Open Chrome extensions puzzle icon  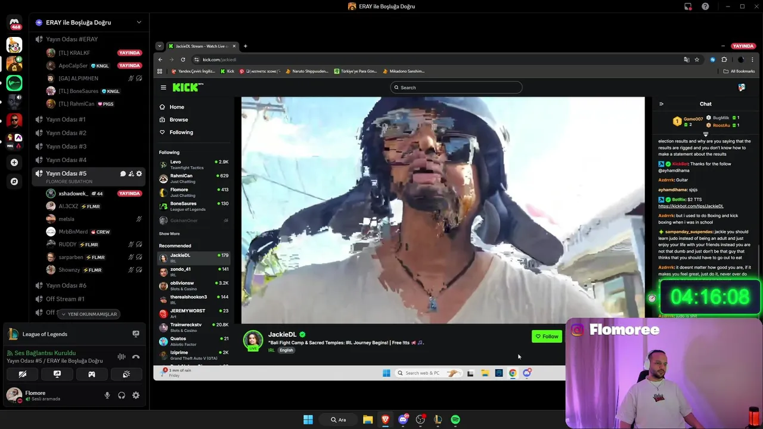click(724, 60)
